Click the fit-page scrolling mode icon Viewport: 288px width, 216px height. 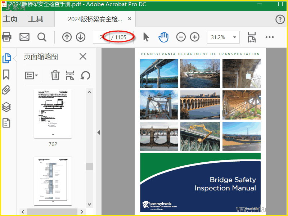tap(252, 37)
